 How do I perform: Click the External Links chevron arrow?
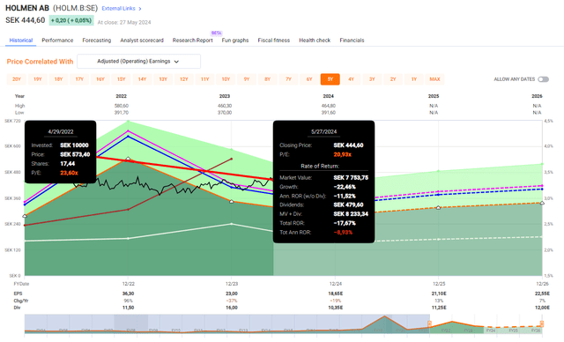coord(140,9)
